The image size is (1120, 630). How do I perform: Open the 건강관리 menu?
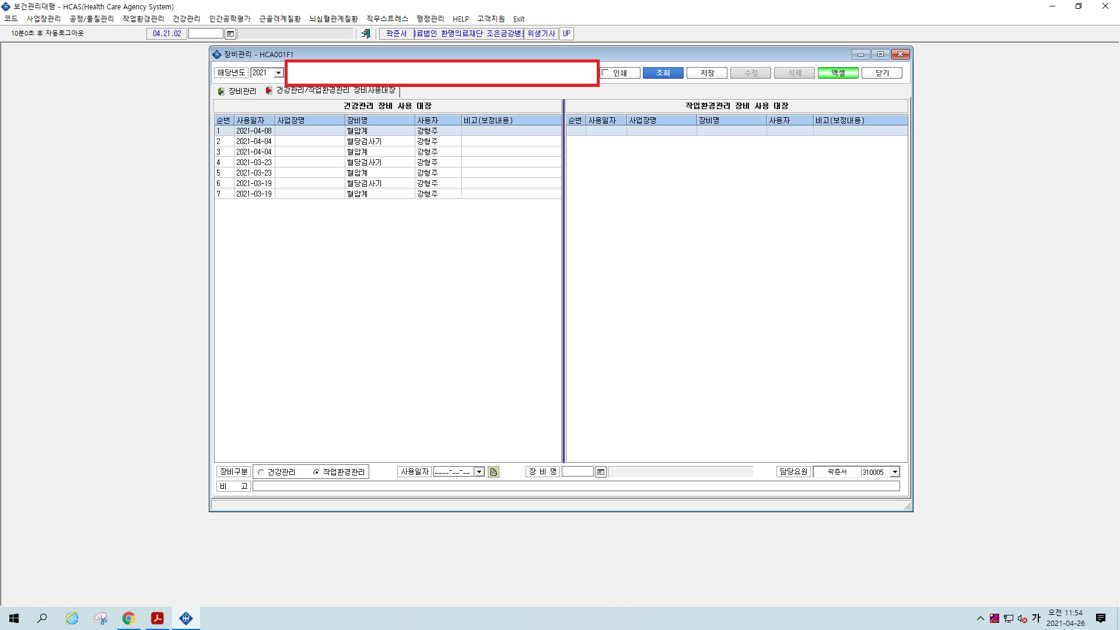[186, 19]
